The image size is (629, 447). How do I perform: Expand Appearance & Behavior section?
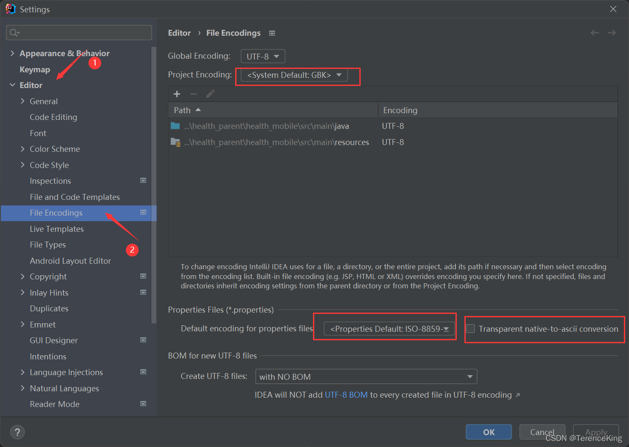tap(12, 53)
